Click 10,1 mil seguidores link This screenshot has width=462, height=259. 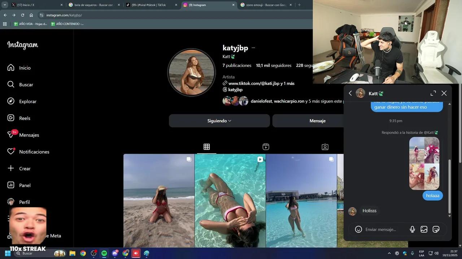(x=274, y=65)
